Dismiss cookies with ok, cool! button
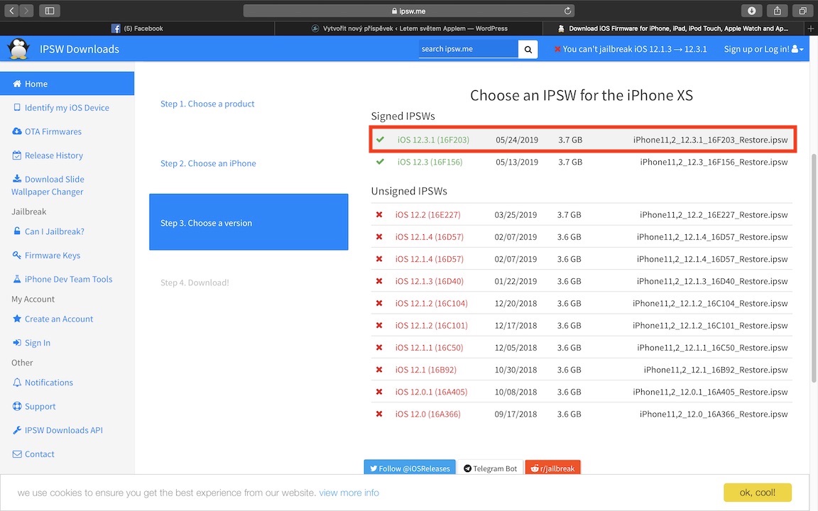Screen dimensions: 818x511 [758, 493]
